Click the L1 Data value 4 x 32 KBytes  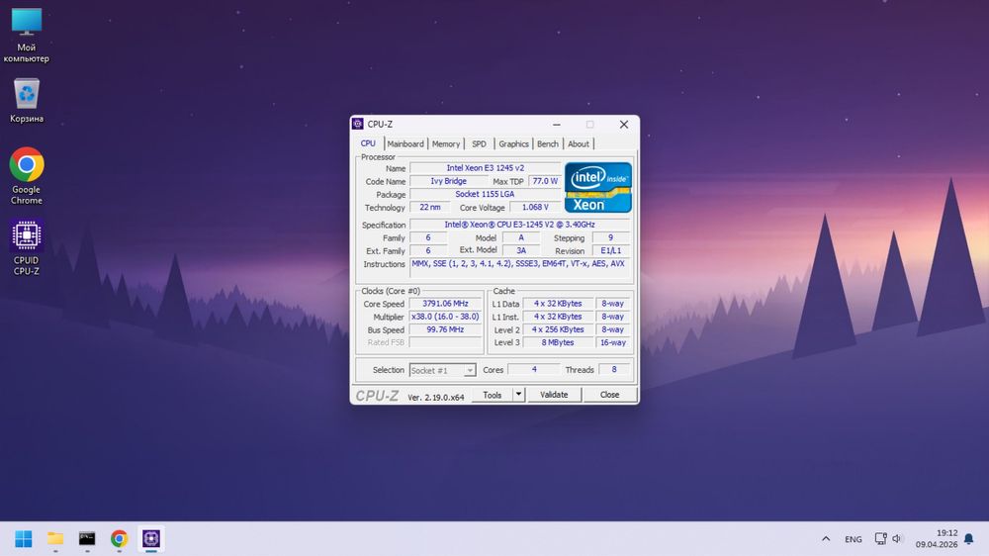558,304
